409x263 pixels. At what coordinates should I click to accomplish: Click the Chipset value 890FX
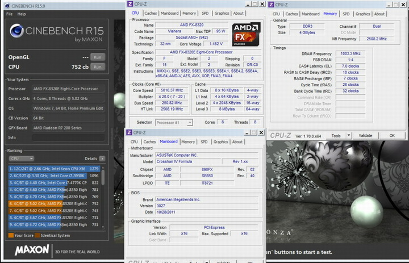[207, 170]
